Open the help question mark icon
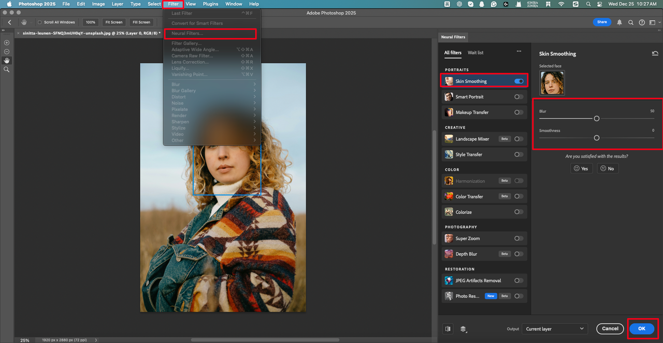 pyautogui.click(x=642, y=22)
